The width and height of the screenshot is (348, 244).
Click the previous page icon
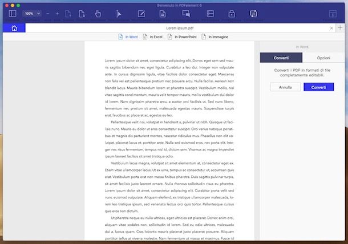[68, 14]
